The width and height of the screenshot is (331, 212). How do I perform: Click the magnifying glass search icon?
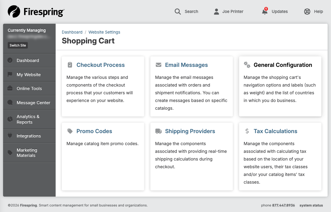pos(178,12)
